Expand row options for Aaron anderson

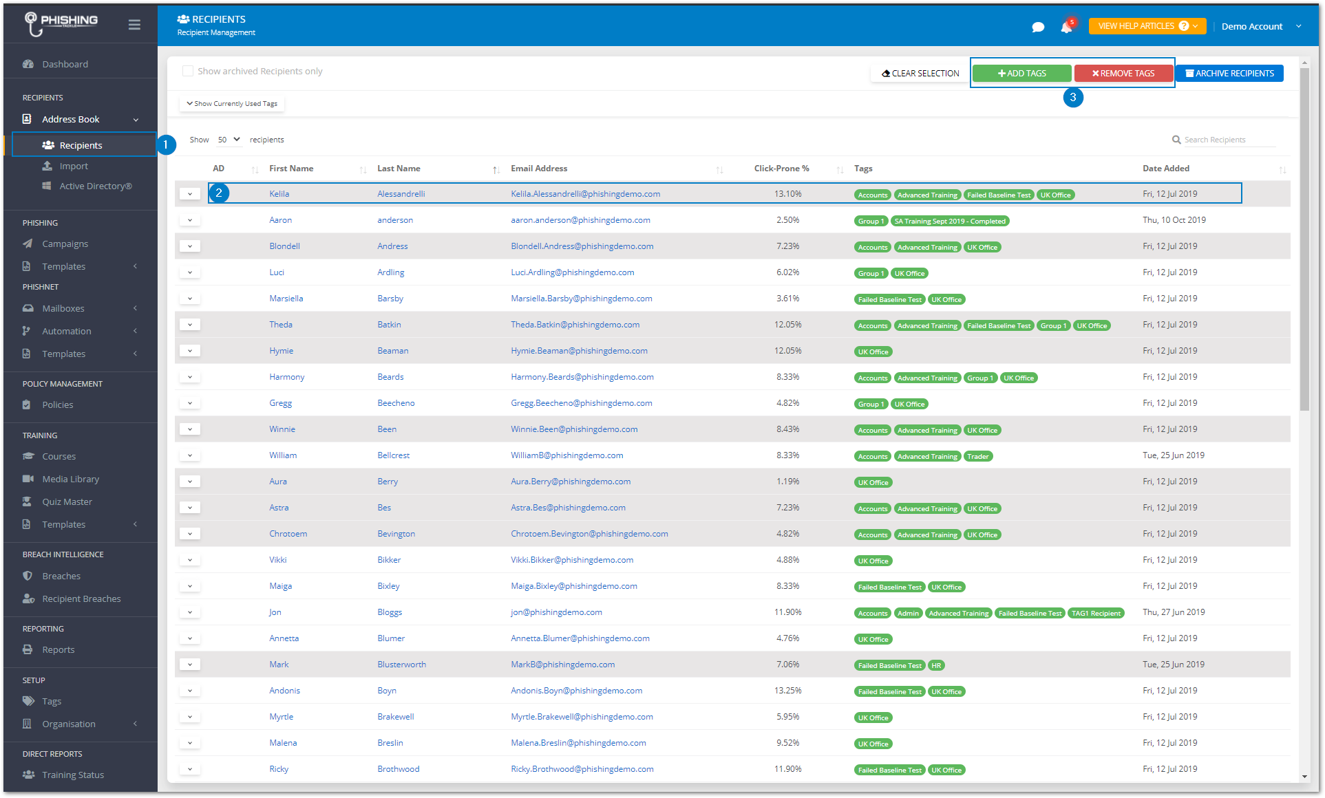pos(190,220)
